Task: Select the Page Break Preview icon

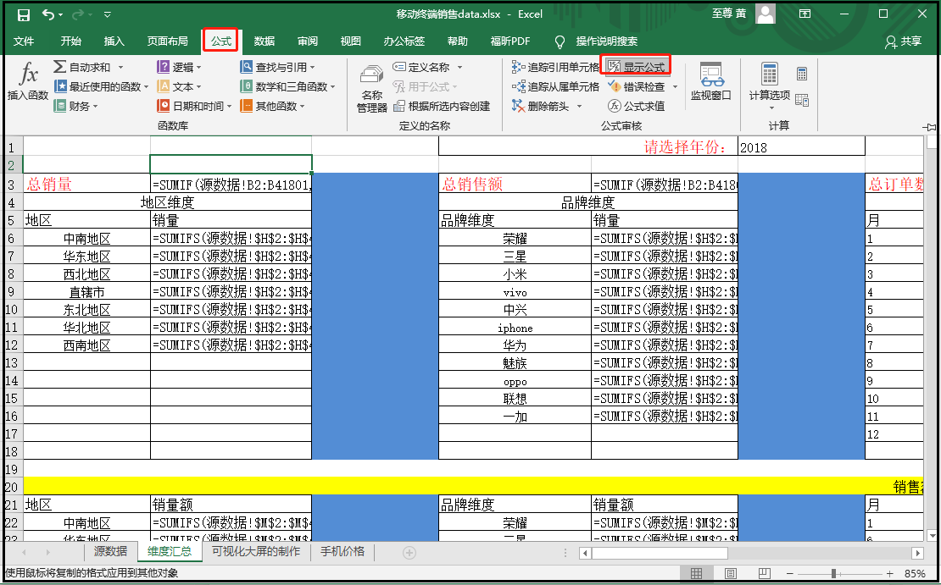Action: tap(766, 574)
